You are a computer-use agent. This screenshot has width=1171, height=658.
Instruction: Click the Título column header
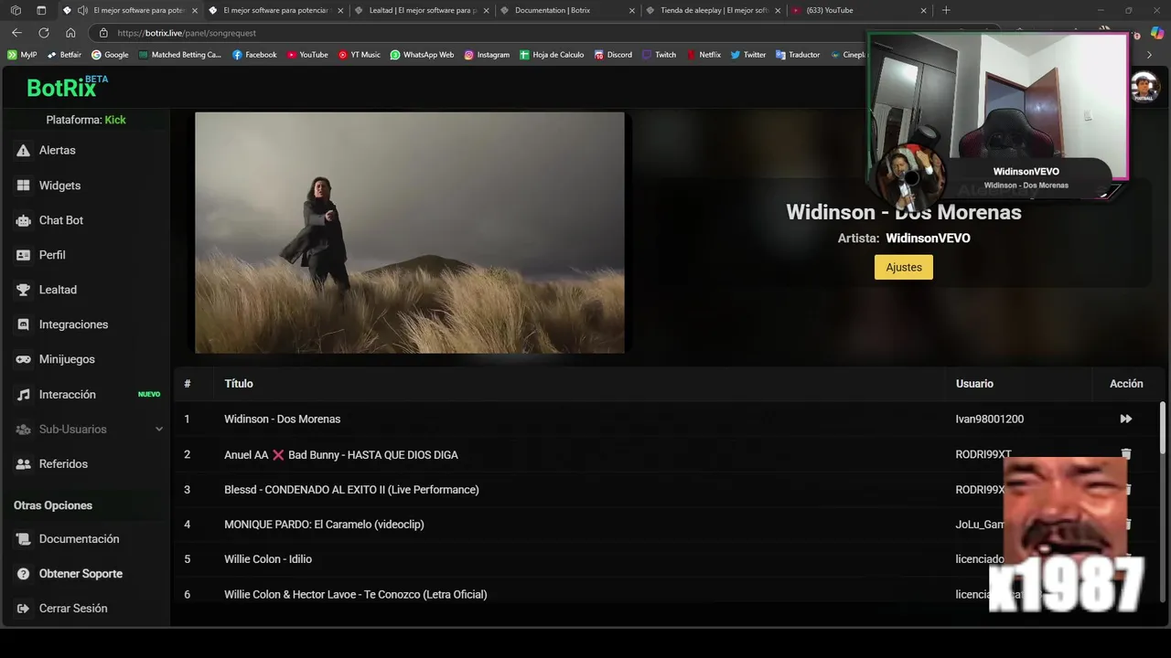pos(239,384)
